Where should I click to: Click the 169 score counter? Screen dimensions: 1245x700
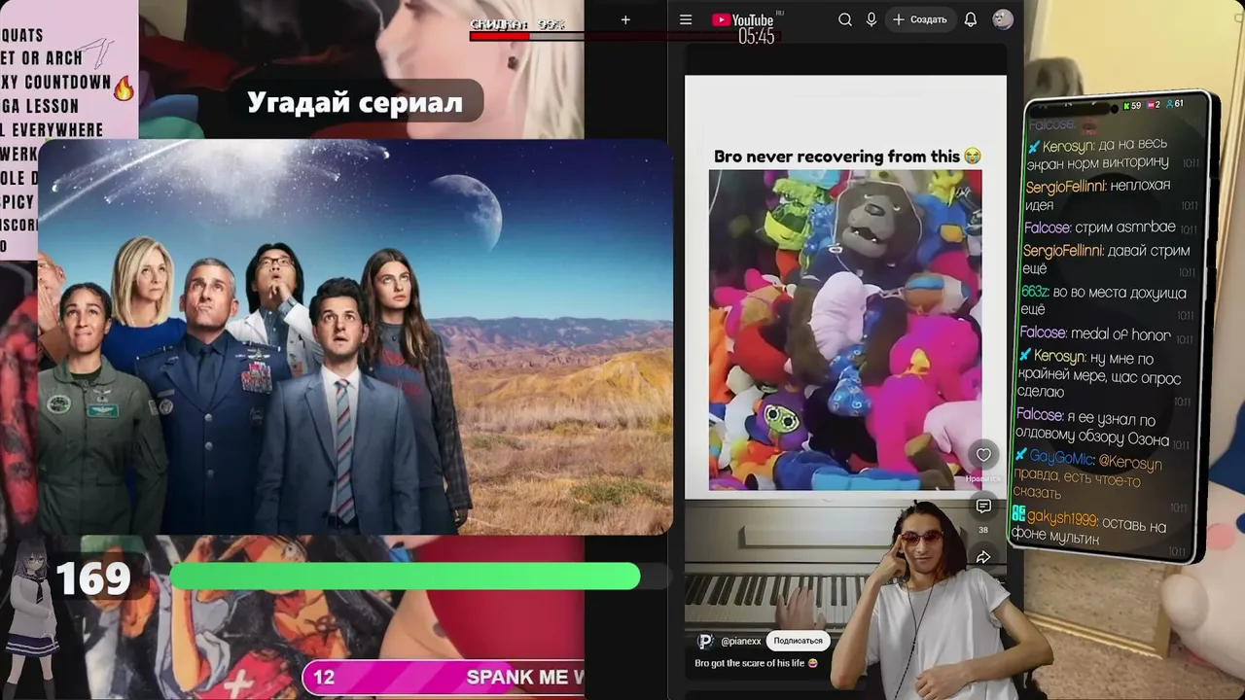point(93,579)
